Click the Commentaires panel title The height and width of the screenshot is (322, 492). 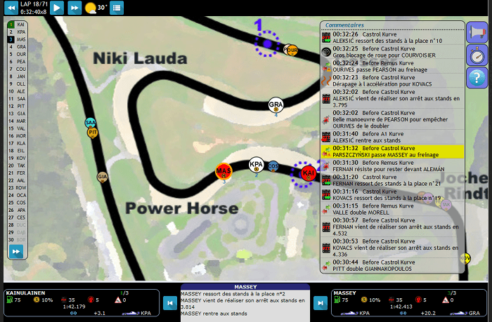click(344, 25)
